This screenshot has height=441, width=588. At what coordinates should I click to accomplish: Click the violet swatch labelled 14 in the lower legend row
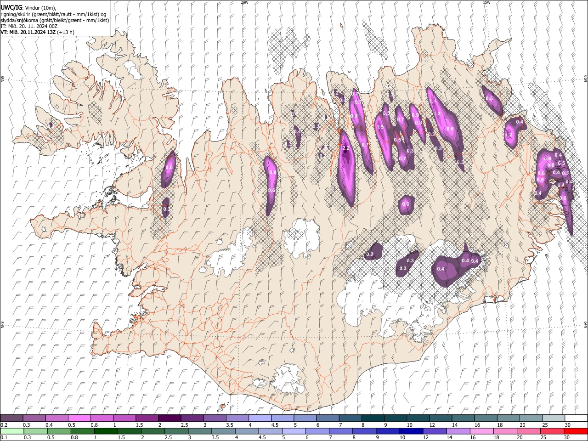458,431
